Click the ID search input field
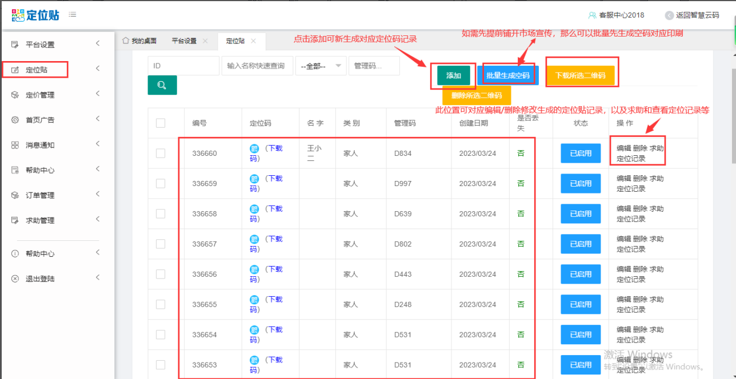Screen dimensions: 736x379 coord(183,66)
